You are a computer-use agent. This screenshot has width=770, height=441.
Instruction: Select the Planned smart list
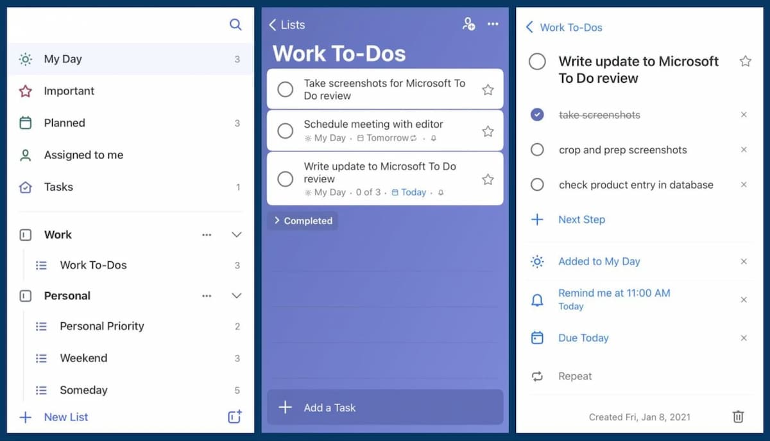[64, 123]
